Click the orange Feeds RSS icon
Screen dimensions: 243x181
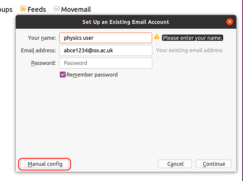(x=23, y=9)
